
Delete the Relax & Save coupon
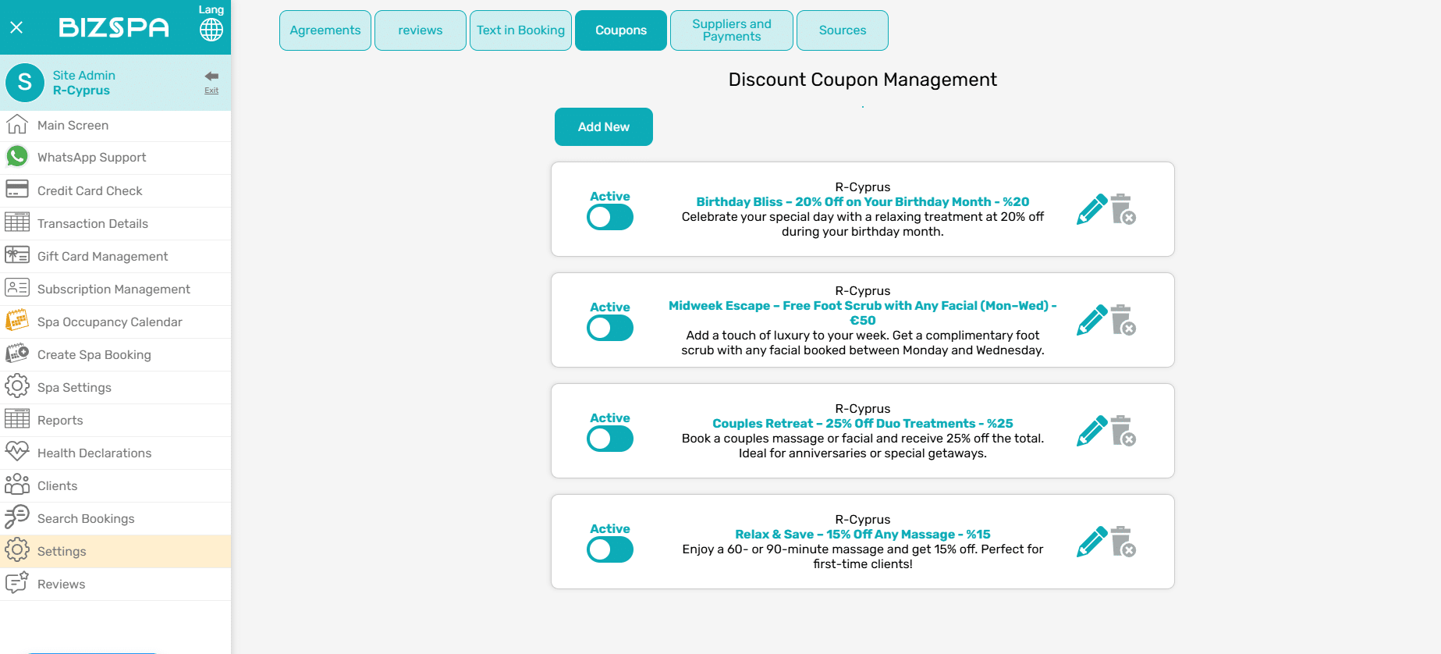(x=1123, y=542)
